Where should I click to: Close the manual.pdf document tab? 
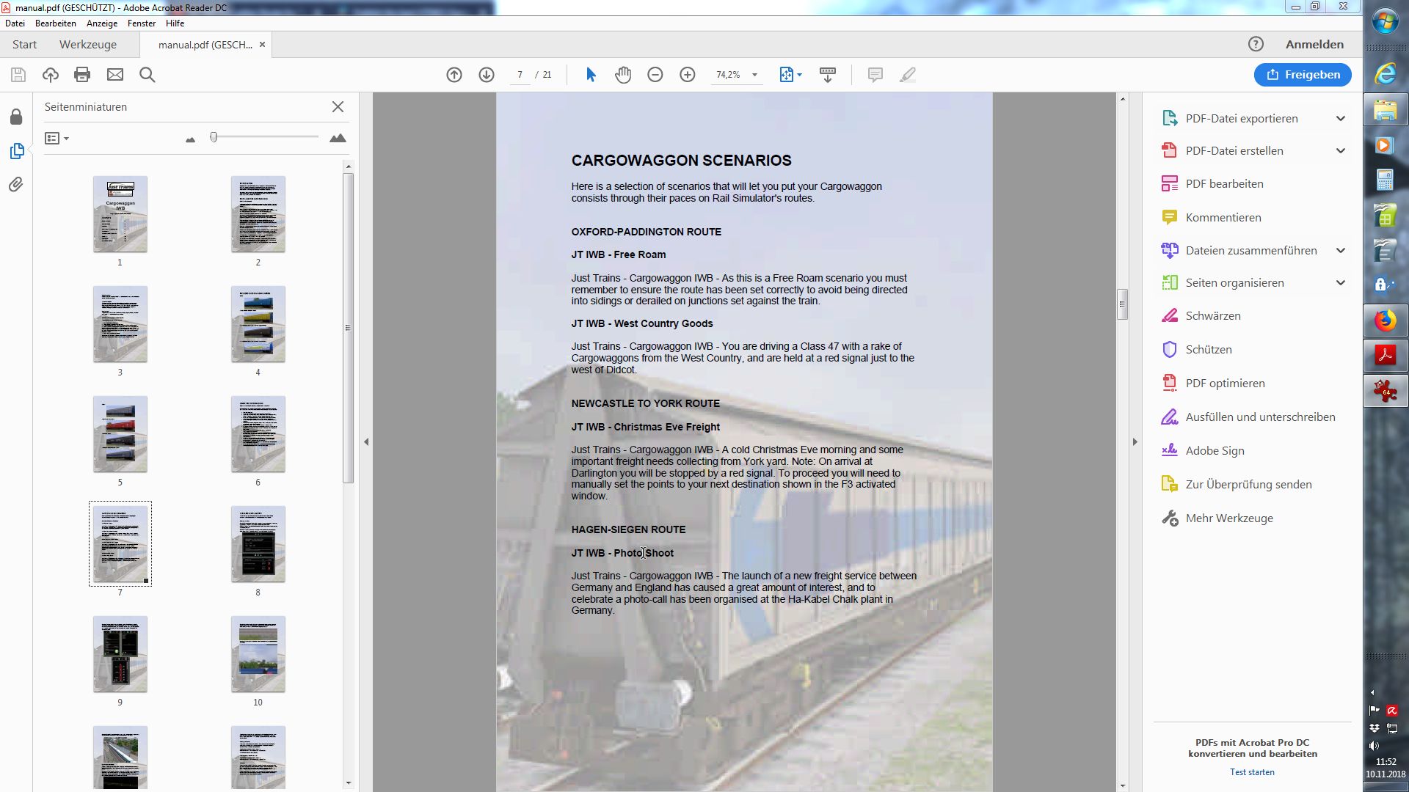[262, 45]
